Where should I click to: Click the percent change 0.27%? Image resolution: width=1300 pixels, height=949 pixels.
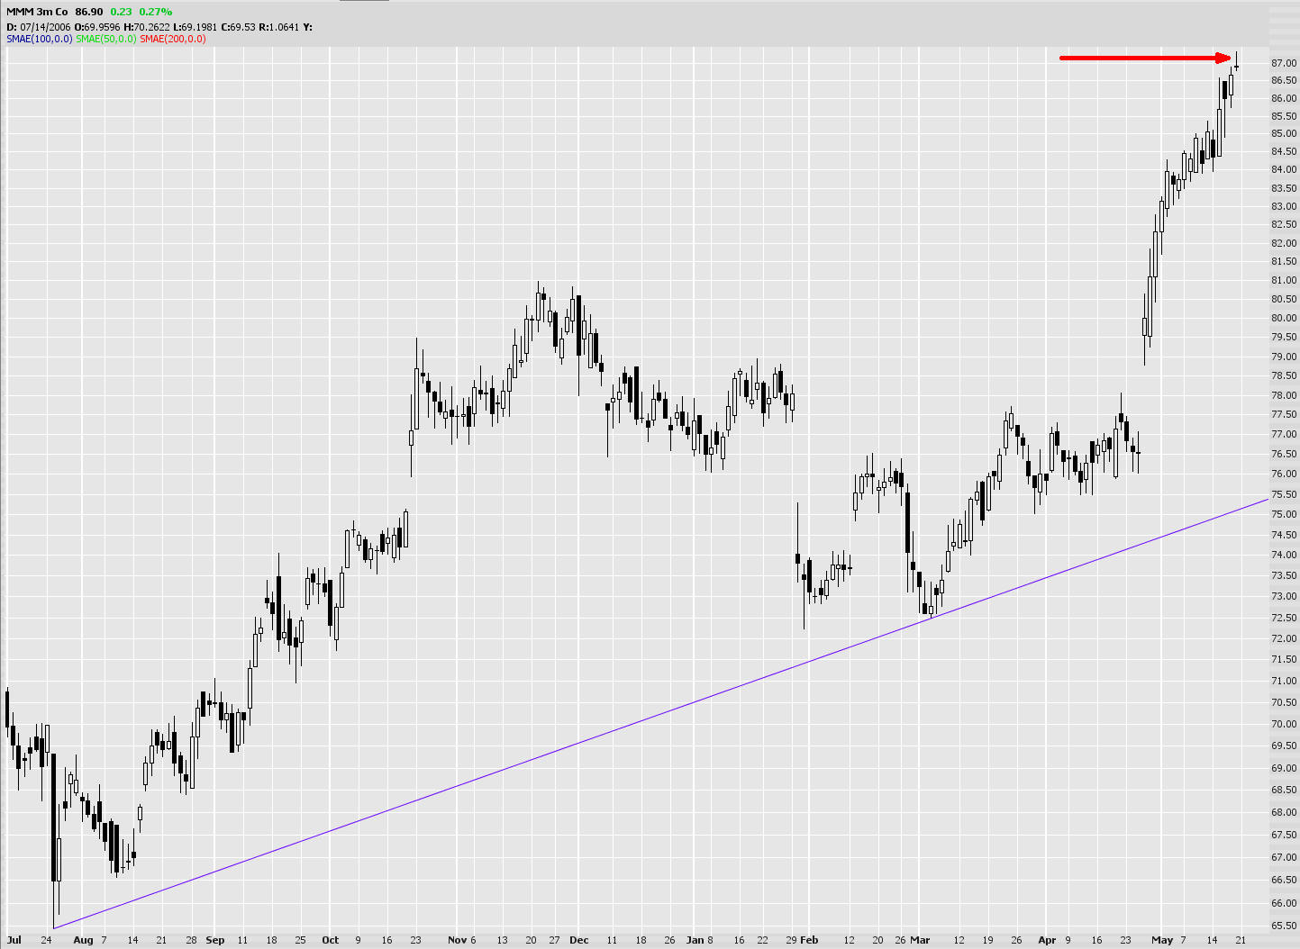point(155,12)
